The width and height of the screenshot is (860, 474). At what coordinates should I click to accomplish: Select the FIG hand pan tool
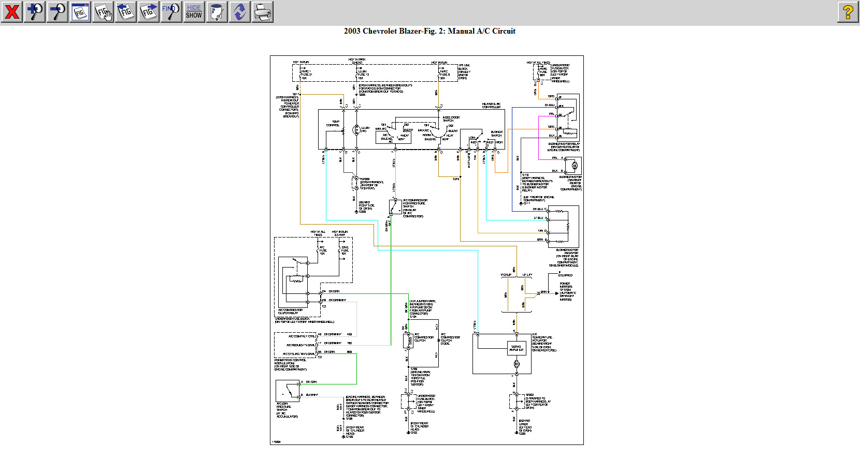(103, 12)
